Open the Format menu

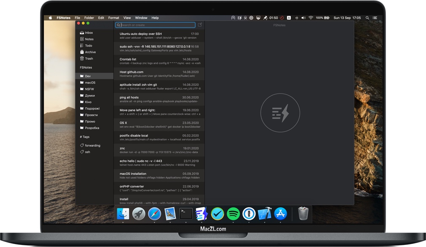tap(113, 18)
